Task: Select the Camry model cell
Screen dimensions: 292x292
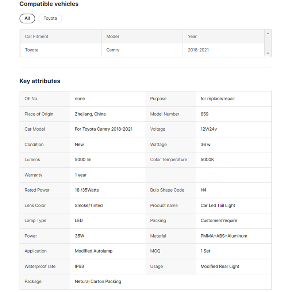Action: pos(113,50)
